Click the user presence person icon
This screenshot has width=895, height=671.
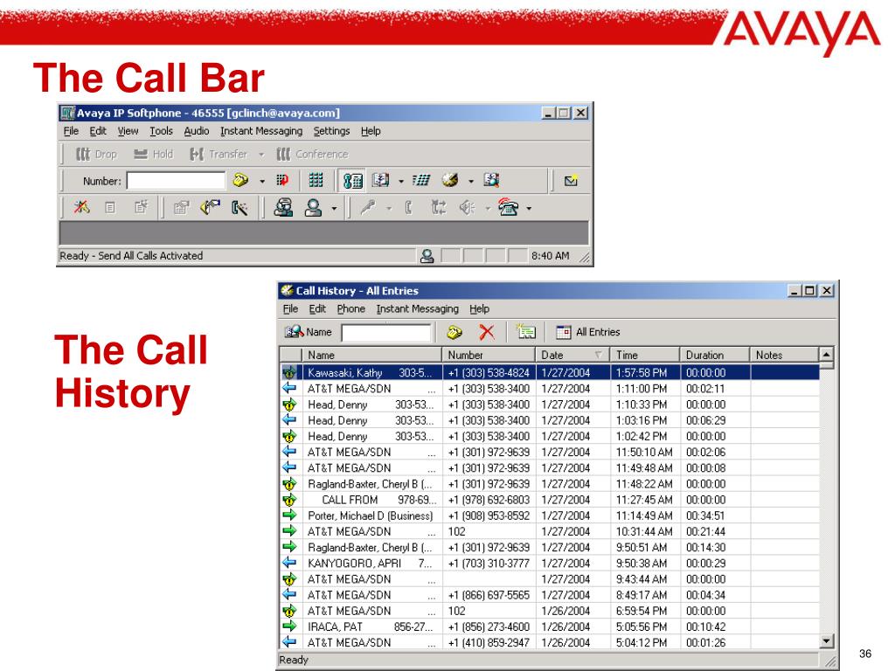313,207
